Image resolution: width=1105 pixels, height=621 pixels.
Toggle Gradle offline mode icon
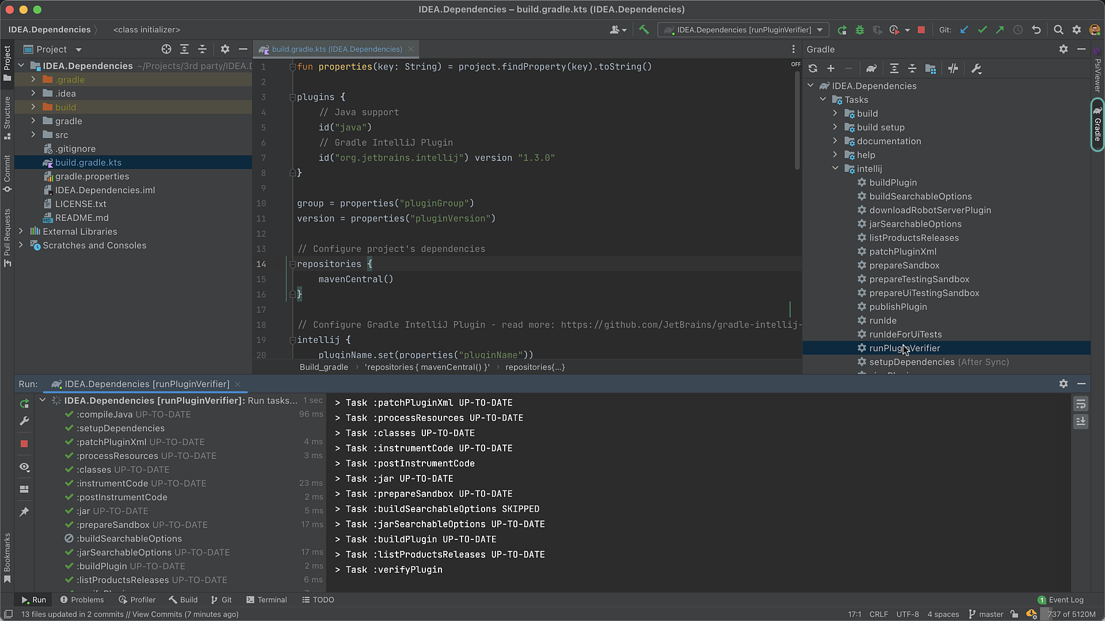[953, 68]
